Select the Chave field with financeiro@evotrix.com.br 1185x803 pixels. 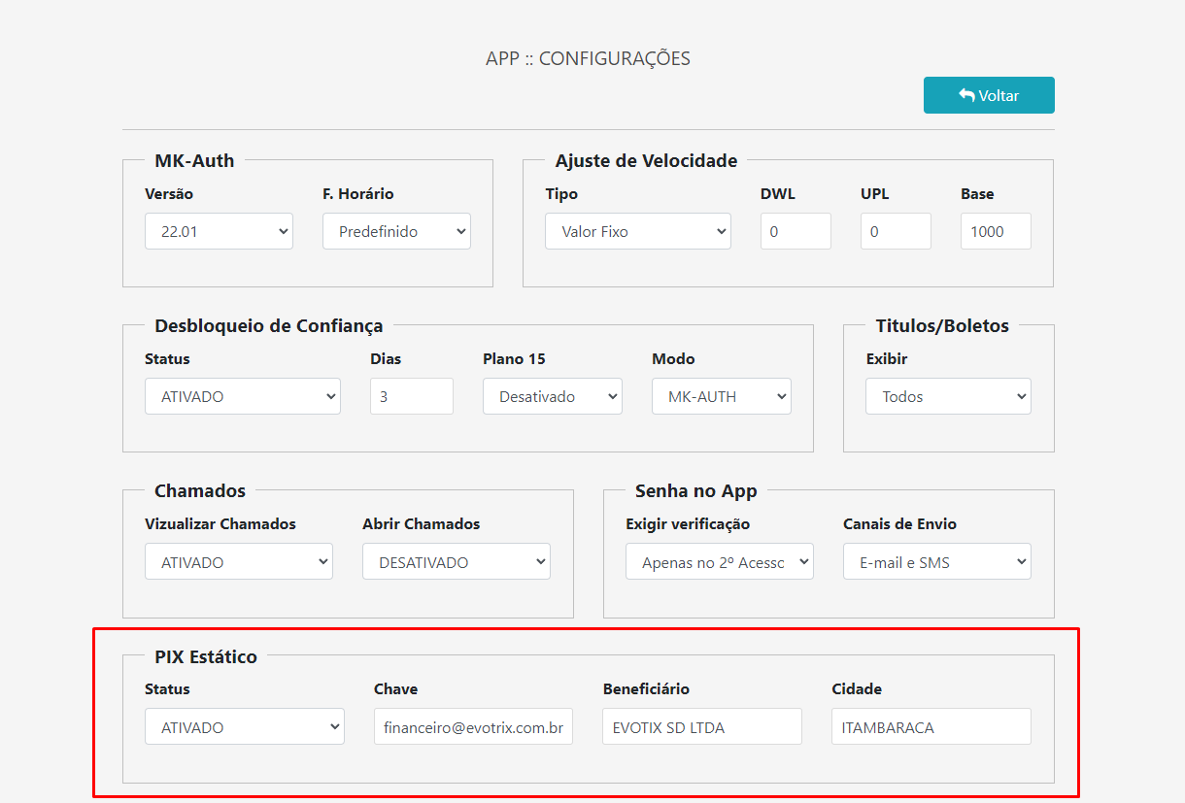coord(473,726)
